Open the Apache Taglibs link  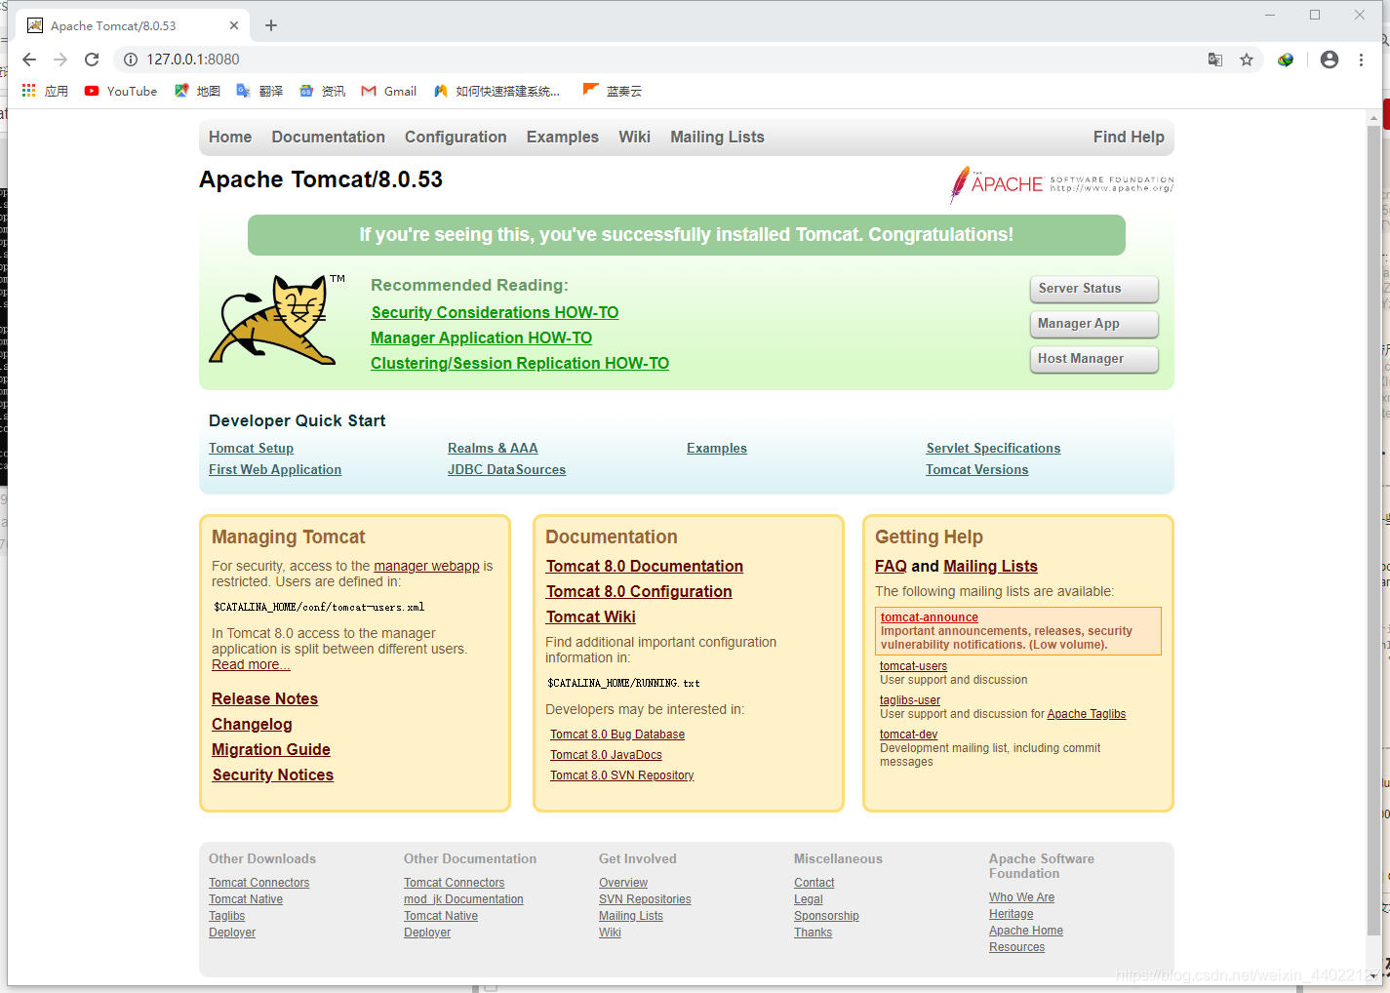tap(1087, 714)
